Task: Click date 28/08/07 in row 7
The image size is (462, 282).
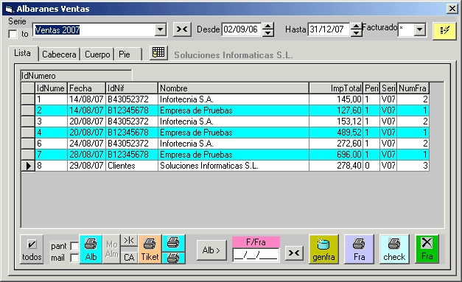Action: (x=86, y=155)
